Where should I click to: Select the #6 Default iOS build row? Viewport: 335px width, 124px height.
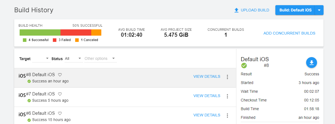[x=123, y=116]
